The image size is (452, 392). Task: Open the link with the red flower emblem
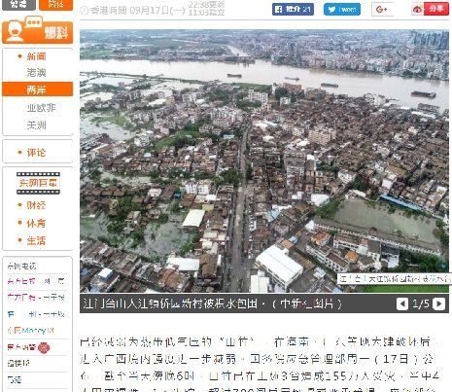tap(28, 347)
